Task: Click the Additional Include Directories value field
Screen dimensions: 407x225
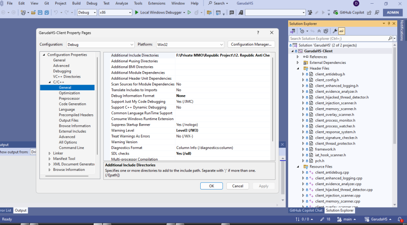Action: [223, 55]
